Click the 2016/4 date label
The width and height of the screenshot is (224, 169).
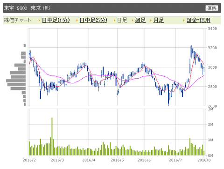89,160
